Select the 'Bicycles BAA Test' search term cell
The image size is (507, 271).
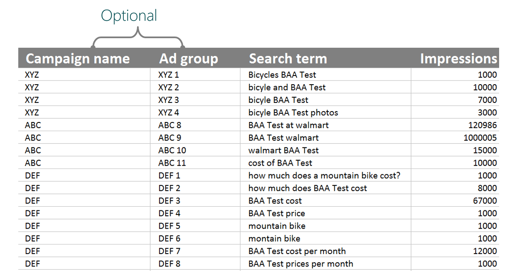pos(282,75)
